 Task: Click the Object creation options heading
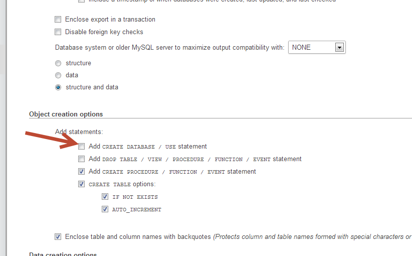(x=66, y=114)
